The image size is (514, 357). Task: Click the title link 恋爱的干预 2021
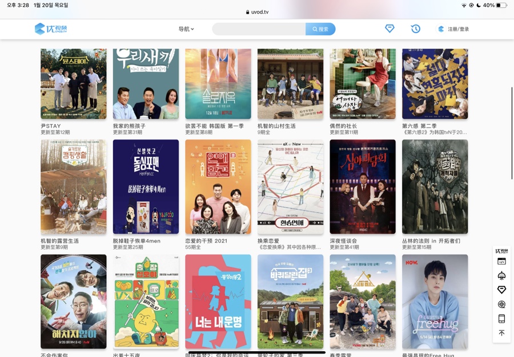pos(206,240)
